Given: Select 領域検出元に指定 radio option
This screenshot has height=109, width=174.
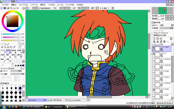Looking at the screenshot, I should pyautogui.click(x=153, y=35).
